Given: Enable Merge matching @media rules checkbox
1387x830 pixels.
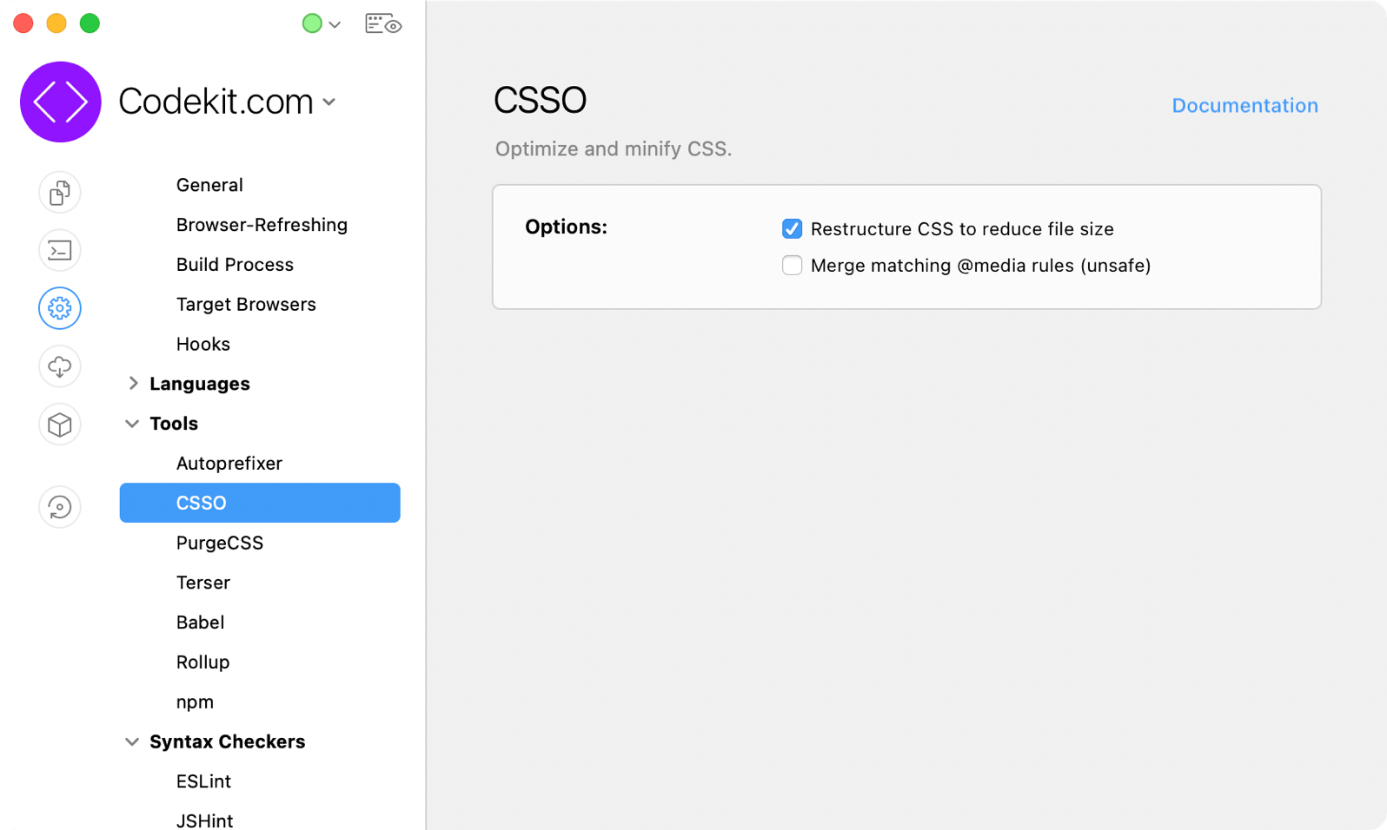Looking at the screenshot, I should tap(792, 265).
